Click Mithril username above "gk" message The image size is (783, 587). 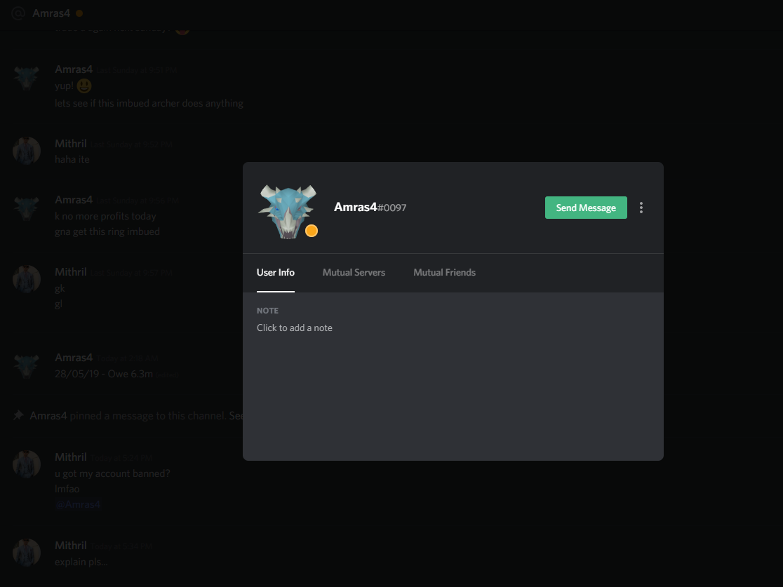(x=70, y=272)
